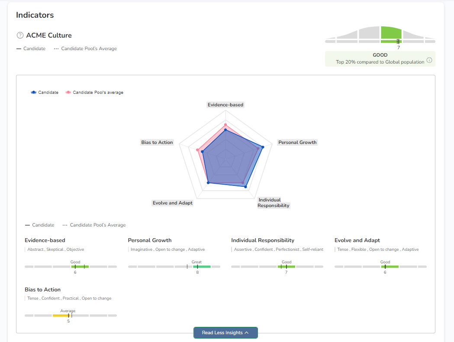This screenshot has height=342, width=454.
Task: Click the Personal Growth indicator heading
Action: [x=150, y=240]
